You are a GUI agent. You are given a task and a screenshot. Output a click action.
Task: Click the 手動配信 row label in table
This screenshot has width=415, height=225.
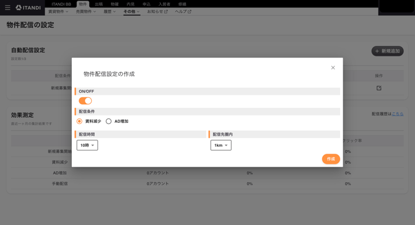(x=60, y=183)
